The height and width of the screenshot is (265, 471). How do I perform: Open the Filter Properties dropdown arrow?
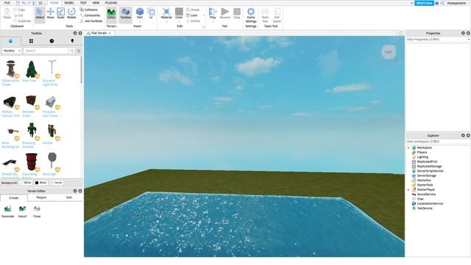[469, 39]
